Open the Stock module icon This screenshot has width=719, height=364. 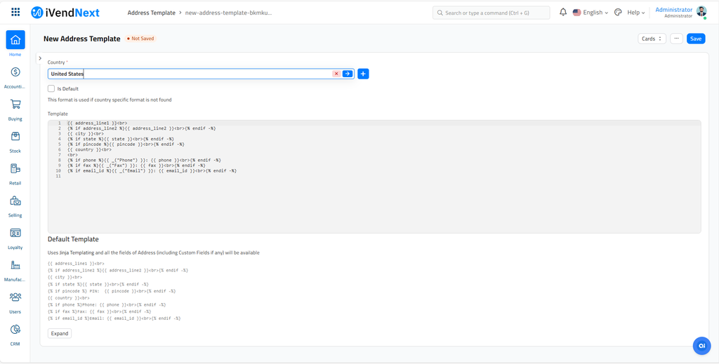[x=15, y=136]
